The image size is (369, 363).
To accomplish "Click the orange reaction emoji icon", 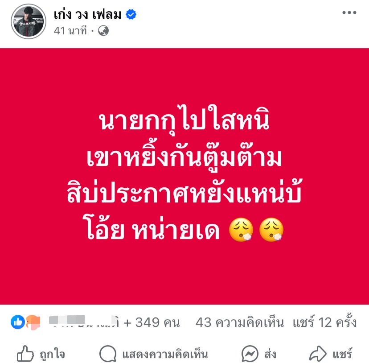I will 33,322.
